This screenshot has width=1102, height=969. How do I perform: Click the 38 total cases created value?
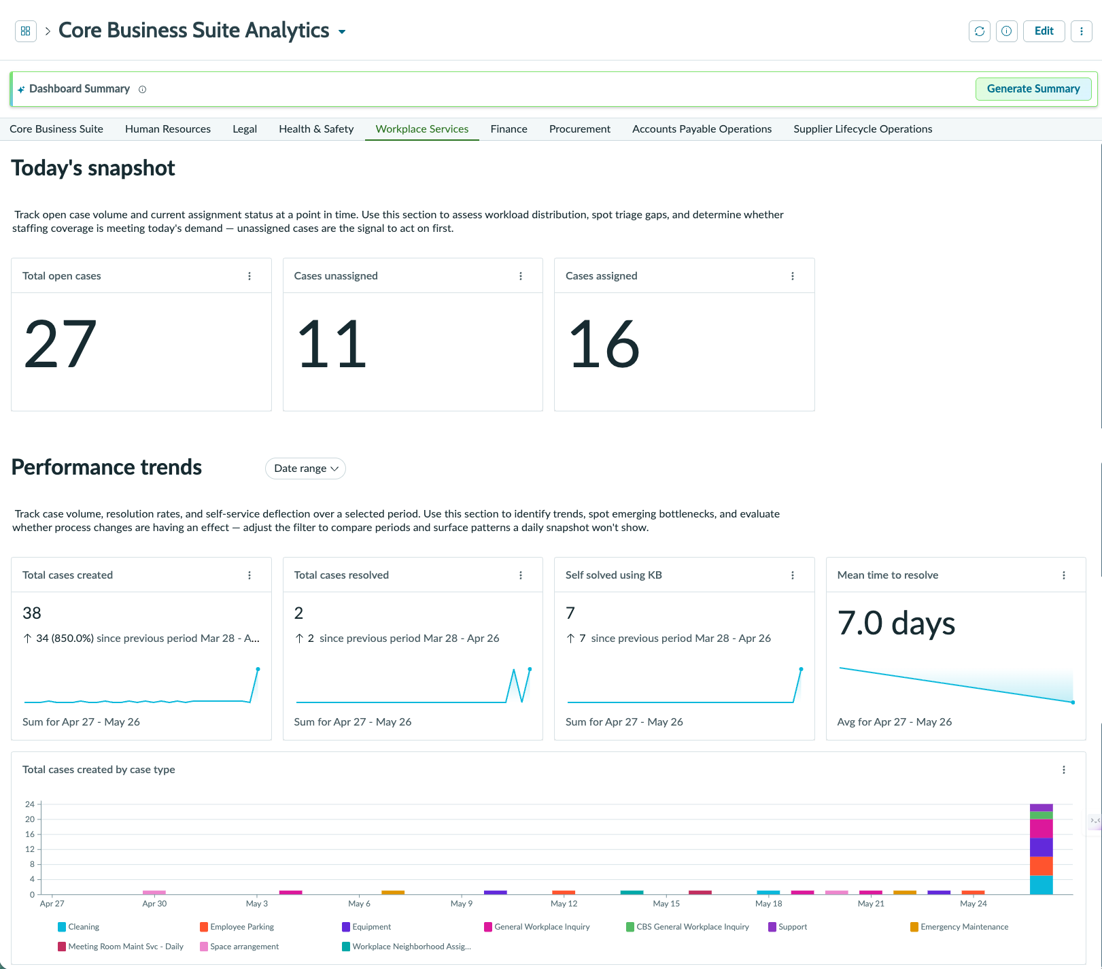click(x=32, y=613)
